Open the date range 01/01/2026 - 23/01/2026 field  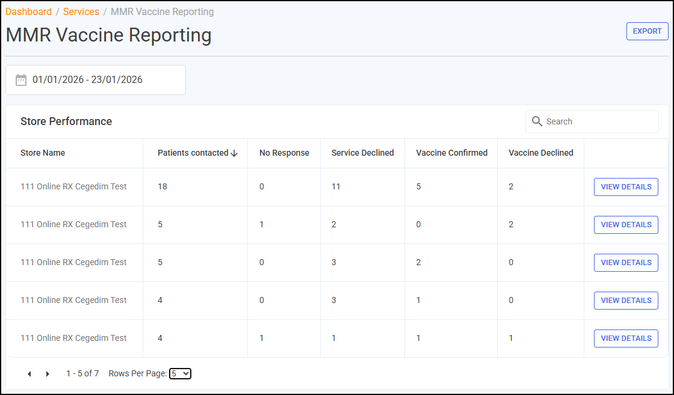click(96, 80)
